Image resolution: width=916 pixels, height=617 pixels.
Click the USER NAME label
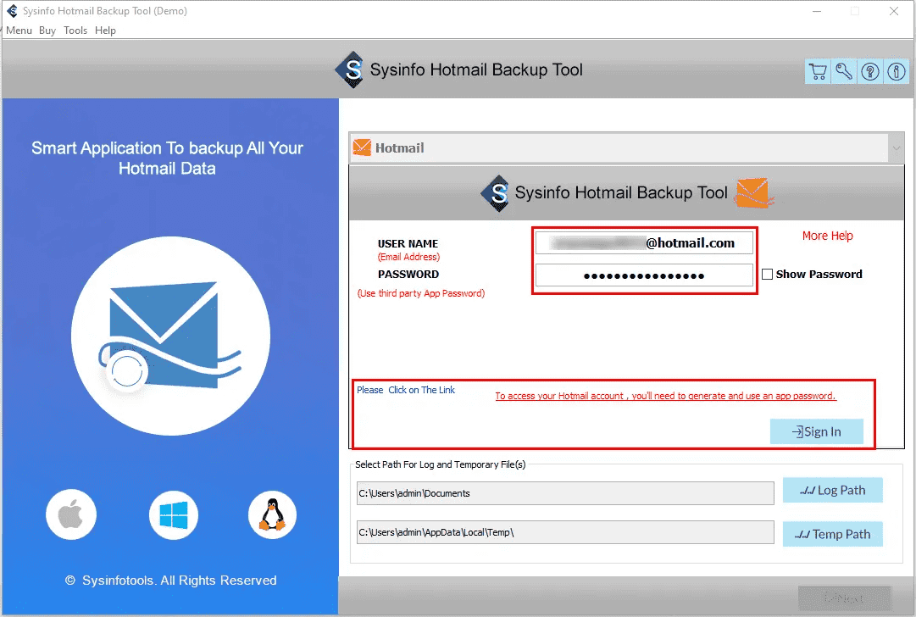tap(408, 243)
